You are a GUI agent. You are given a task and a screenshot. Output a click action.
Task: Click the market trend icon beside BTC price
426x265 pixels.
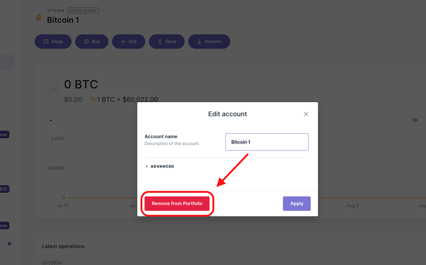click(x=93, y=99)
